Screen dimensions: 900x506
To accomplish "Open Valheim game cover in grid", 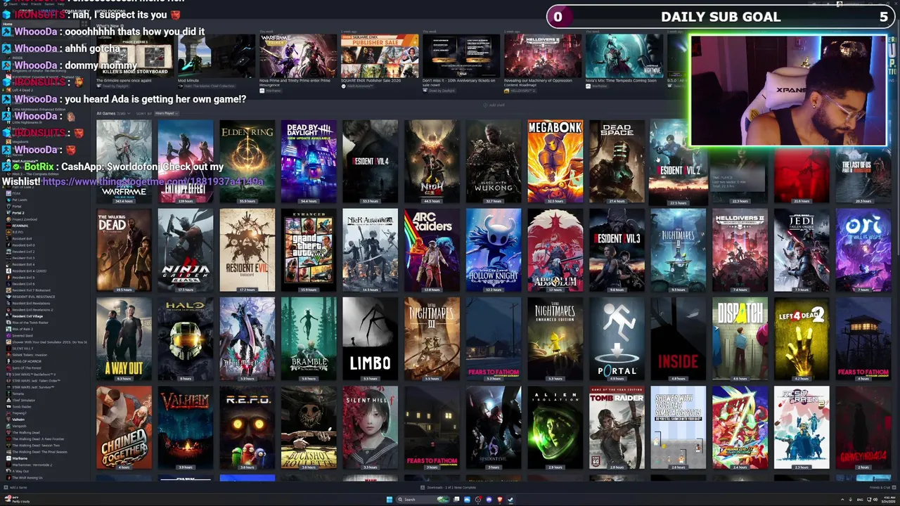I will [x=186, y=427].
